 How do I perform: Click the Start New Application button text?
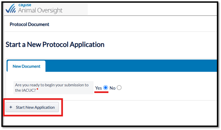(x=35, y=107)
